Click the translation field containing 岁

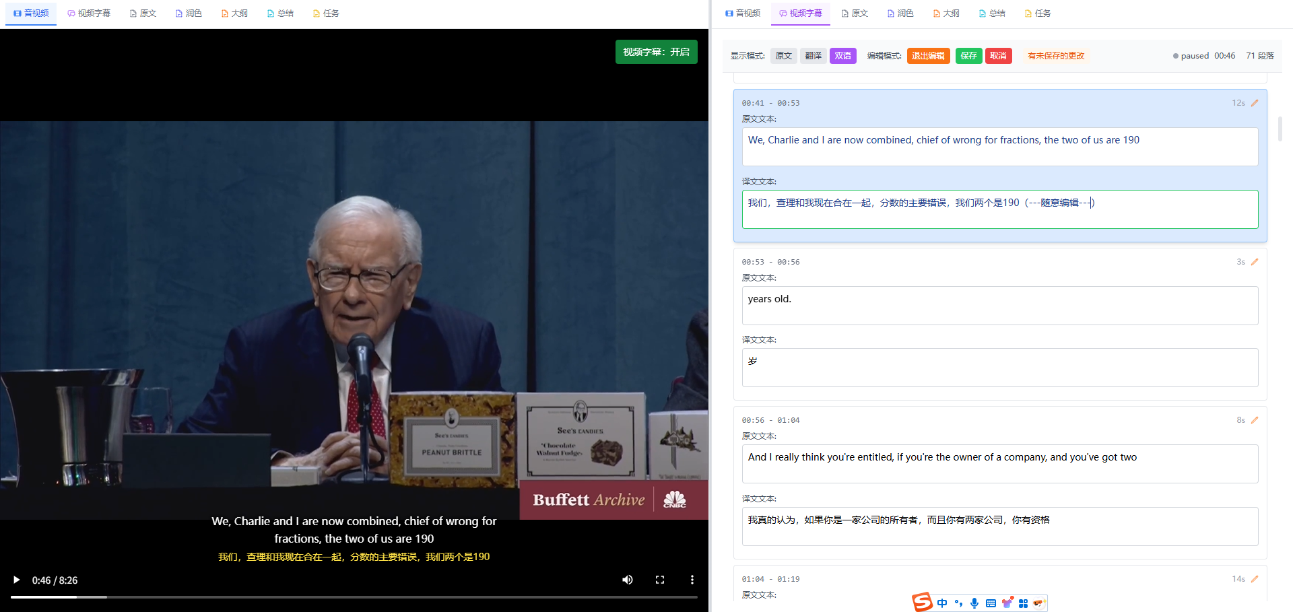click(x=999, y=367)
